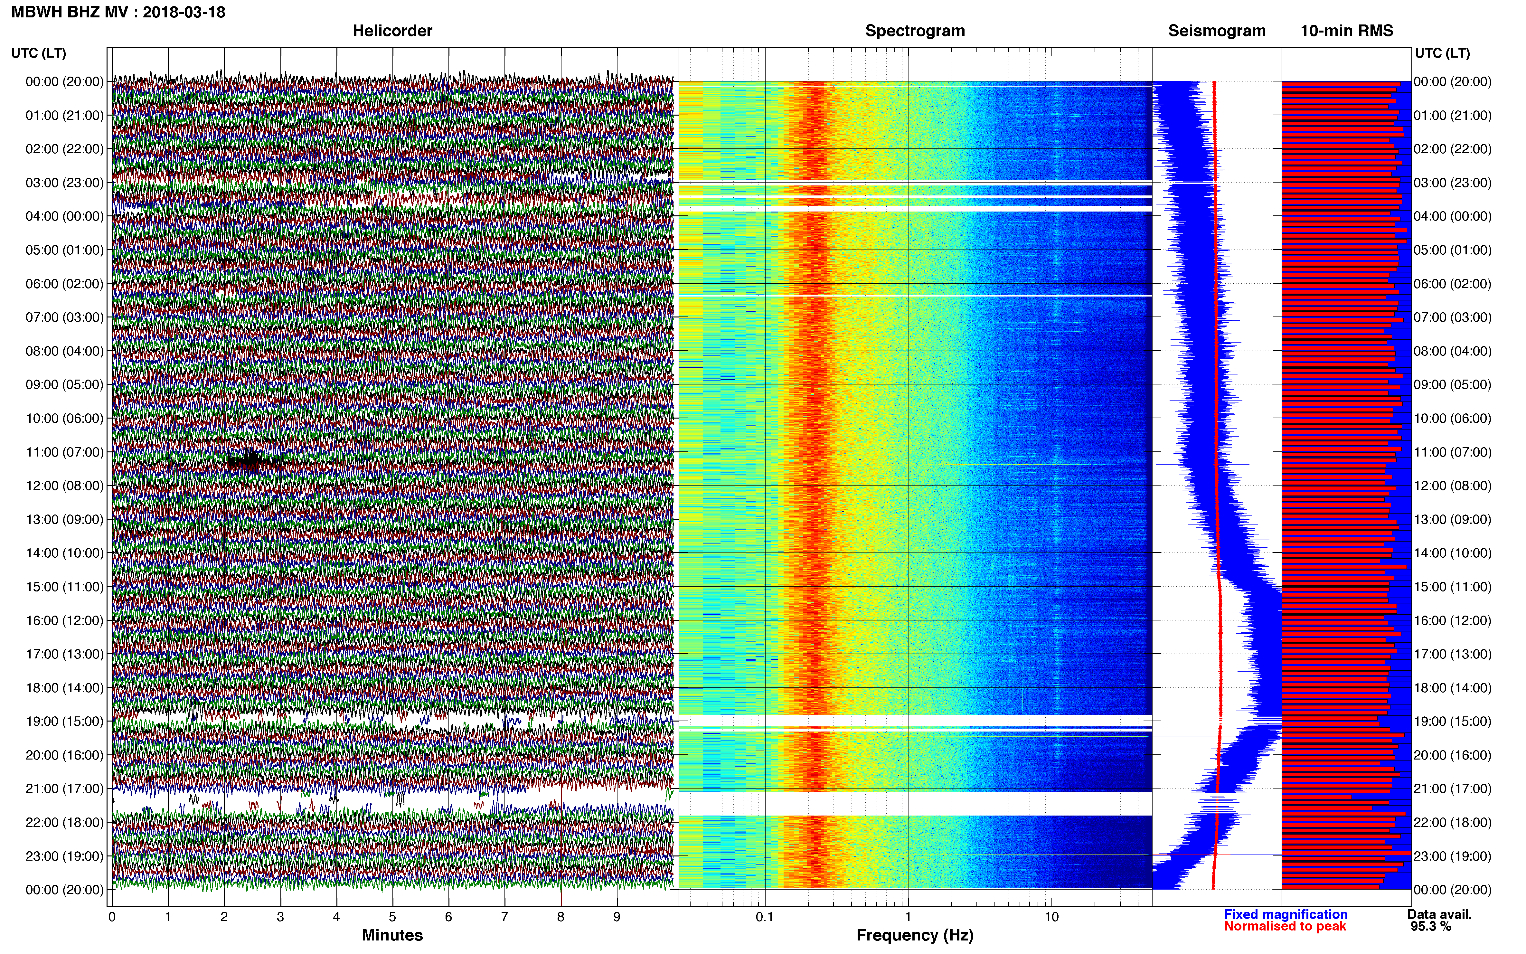The height and width of the screenshot is (954, 1526).
Task: Click the 'Data avail.' label
Action: click(x=1440, y=914)
